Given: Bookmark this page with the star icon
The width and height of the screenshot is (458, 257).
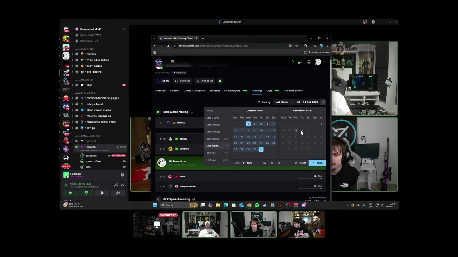Looking at the screenshot, I should coord(296,46).
